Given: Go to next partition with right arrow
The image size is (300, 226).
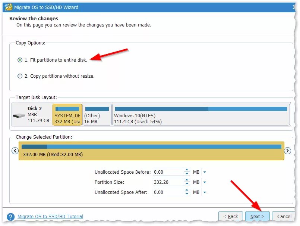Looking at the screenshot, I should pos(288,151).
